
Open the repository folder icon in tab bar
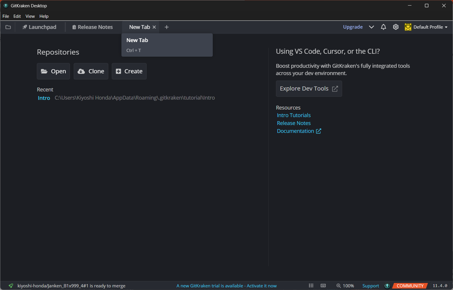coord(8,27)
